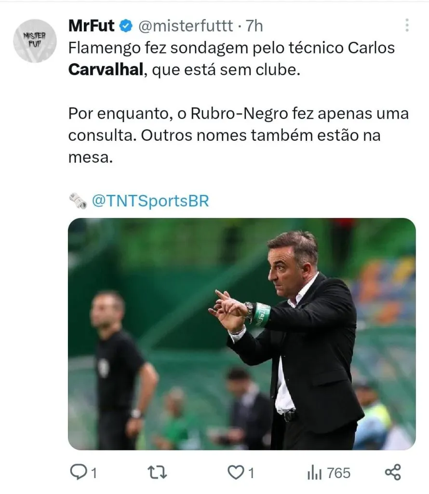View tweet analytics bar chart icon
The width and height of the screenshot is (429, 494).
[314, 473]
